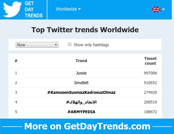The height and width of the screenshot is (134, 174).
Task: Click the 188672 tweet count for #ARMYPEDIA
Action: pos(150,112)
